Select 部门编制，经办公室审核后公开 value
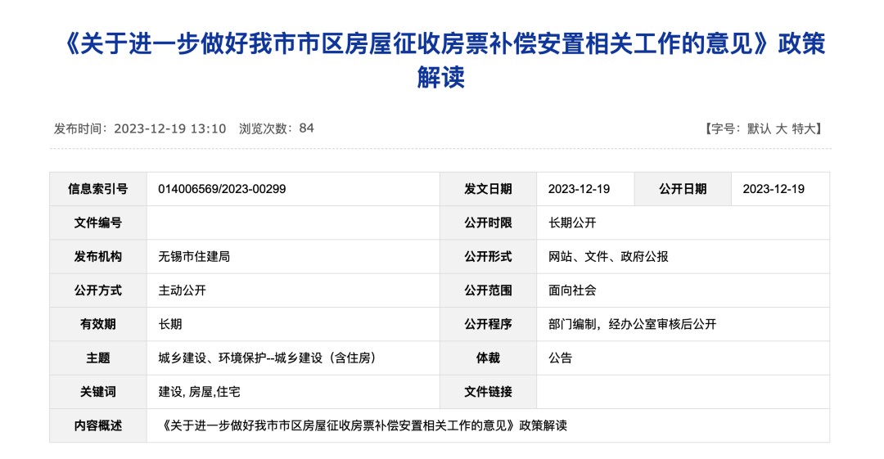884x459 pixels. point(632,324)
